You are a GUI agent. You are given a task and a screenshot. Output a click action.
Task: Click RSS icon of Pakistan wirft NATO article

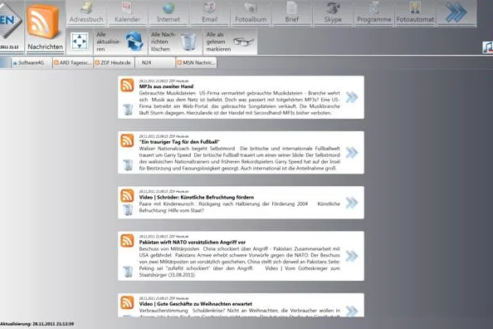pyautogui.click(x=127, y=241)
